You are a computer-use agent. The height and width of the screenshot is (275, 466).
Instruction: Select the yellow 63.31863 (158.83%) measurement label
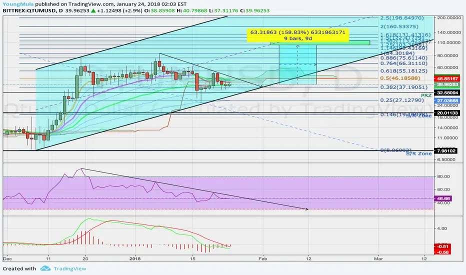pyautogui.click(x=298, y=35)
